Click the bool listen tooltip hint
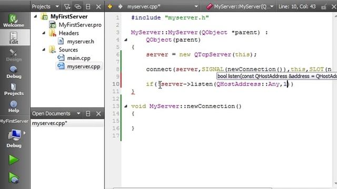The height and width of the screenshot is (189, 337). click(x=277, y=76)
